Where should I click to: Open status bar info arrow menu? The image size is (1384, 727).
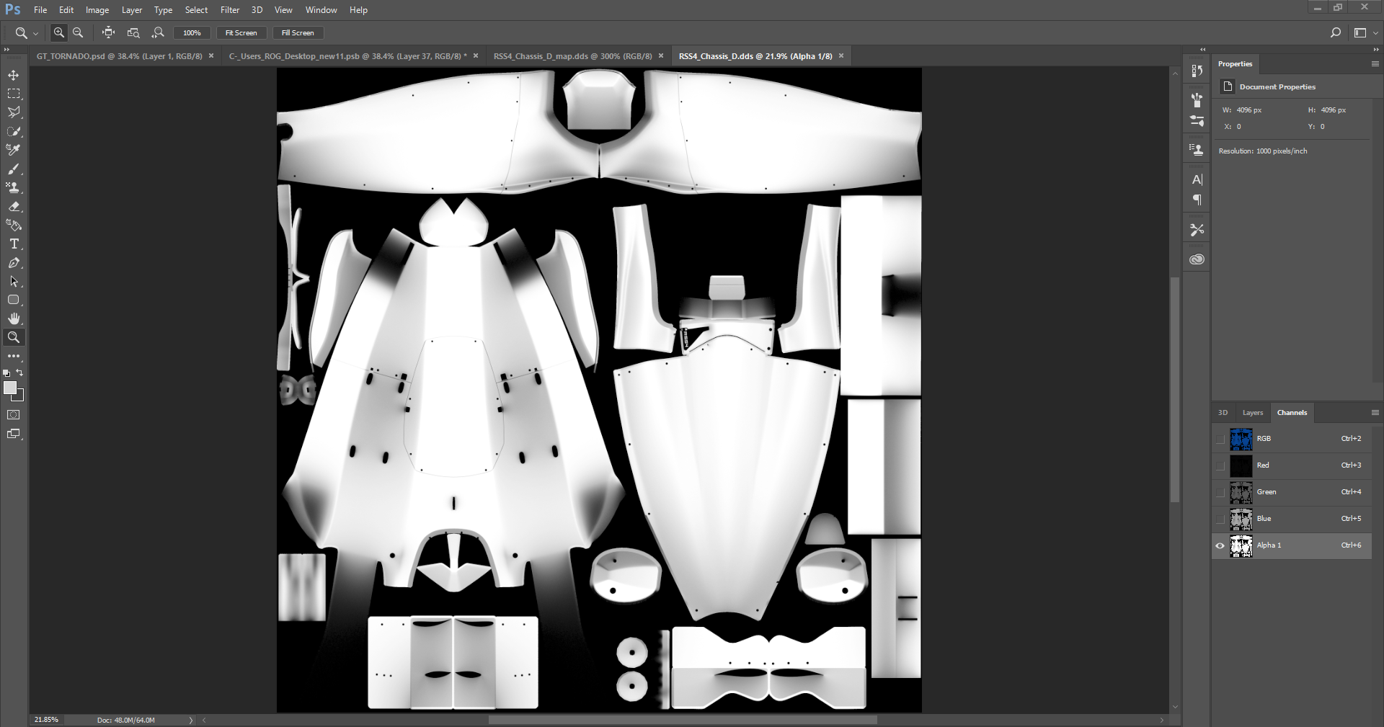(x=191, y=720)
